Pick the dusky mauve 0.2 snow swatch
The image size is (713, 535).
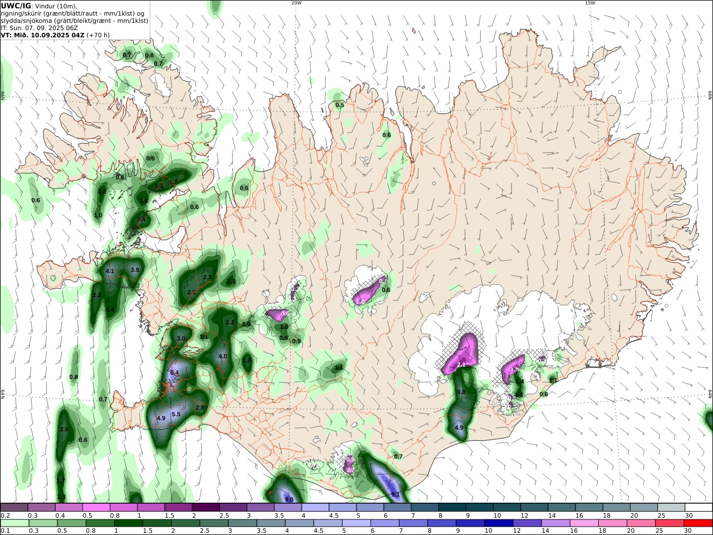click(x=14, y=508)
